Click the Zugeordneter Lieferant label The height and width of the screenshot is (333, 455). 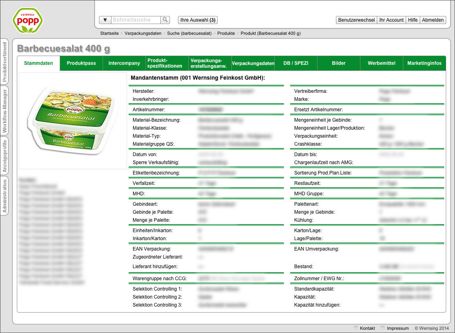coord(158,257)
